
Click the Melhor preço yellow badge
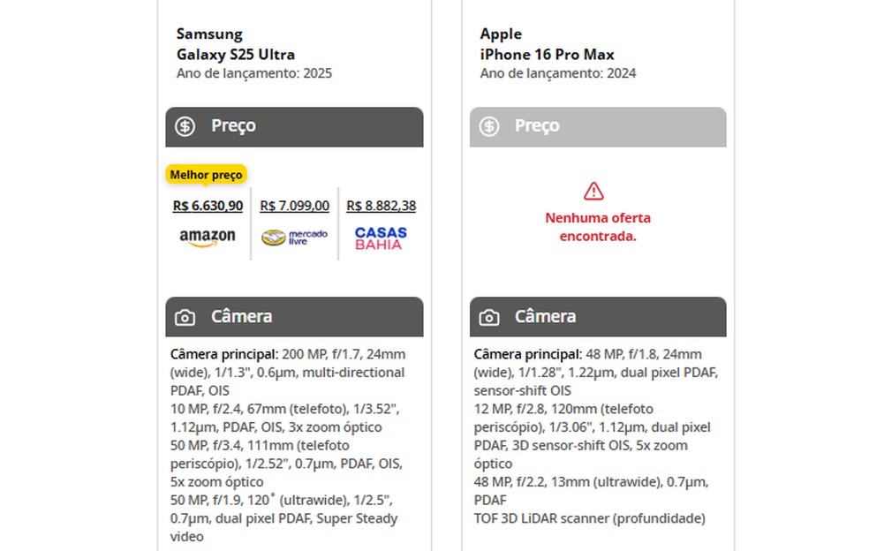[x=206, y=175]
